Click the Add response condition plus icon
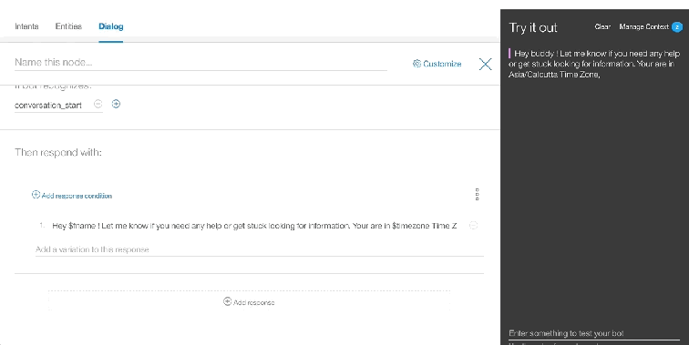689x345 pixels. [x=36, y=195]
